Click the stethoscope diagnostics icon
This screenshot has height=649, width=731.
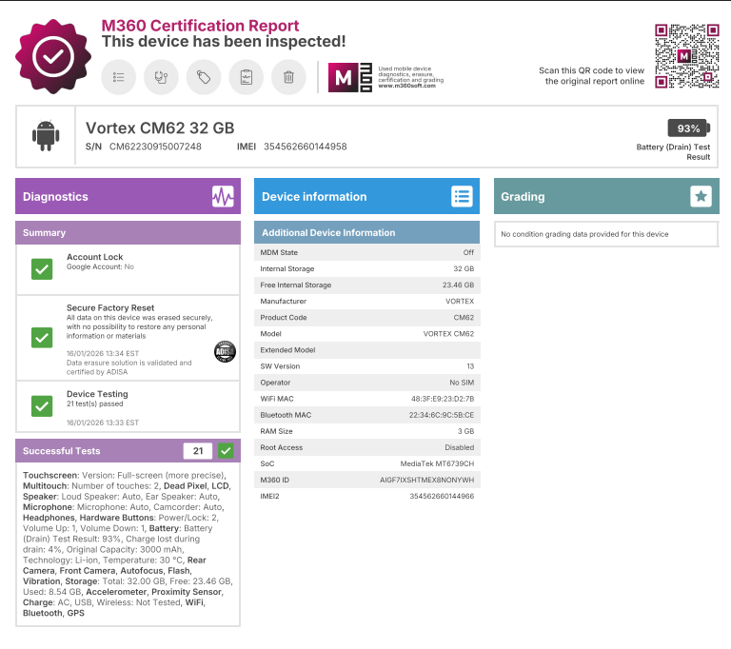[x=161, y=77]
